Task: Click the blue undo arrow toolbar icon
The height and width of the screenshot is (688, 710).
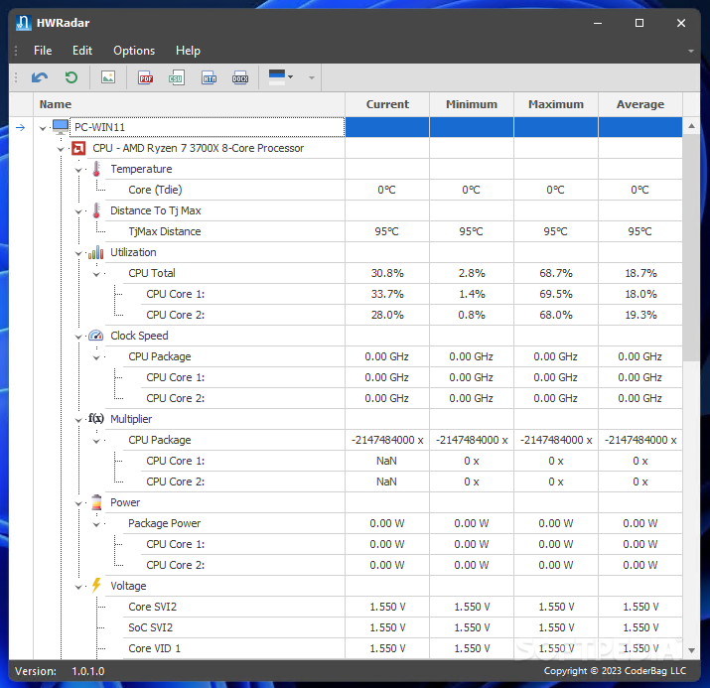Action: (40, 77)
